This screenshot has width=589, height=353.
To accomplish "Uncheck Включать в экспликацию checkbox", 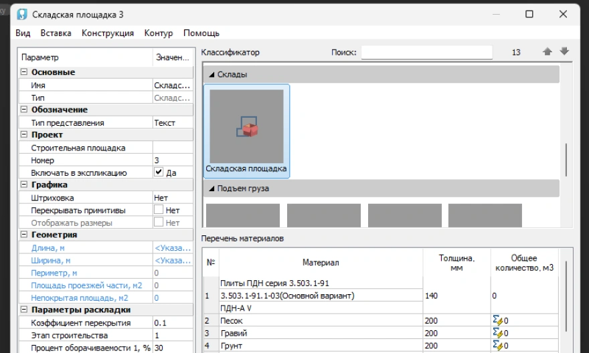I will [159, 172].
